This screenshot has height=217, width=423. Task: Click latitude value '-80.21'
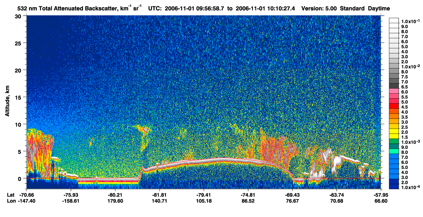point(115,195)
